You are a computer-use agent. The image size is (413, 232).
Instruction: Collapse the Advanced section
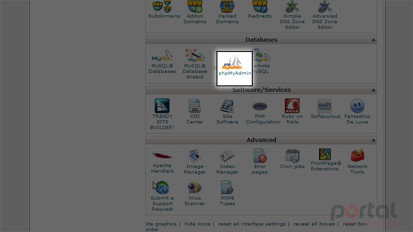coord(374,140)
